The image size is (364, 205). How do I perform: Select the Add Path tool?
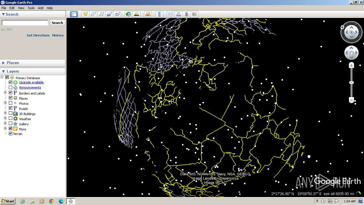coord(101,14)
